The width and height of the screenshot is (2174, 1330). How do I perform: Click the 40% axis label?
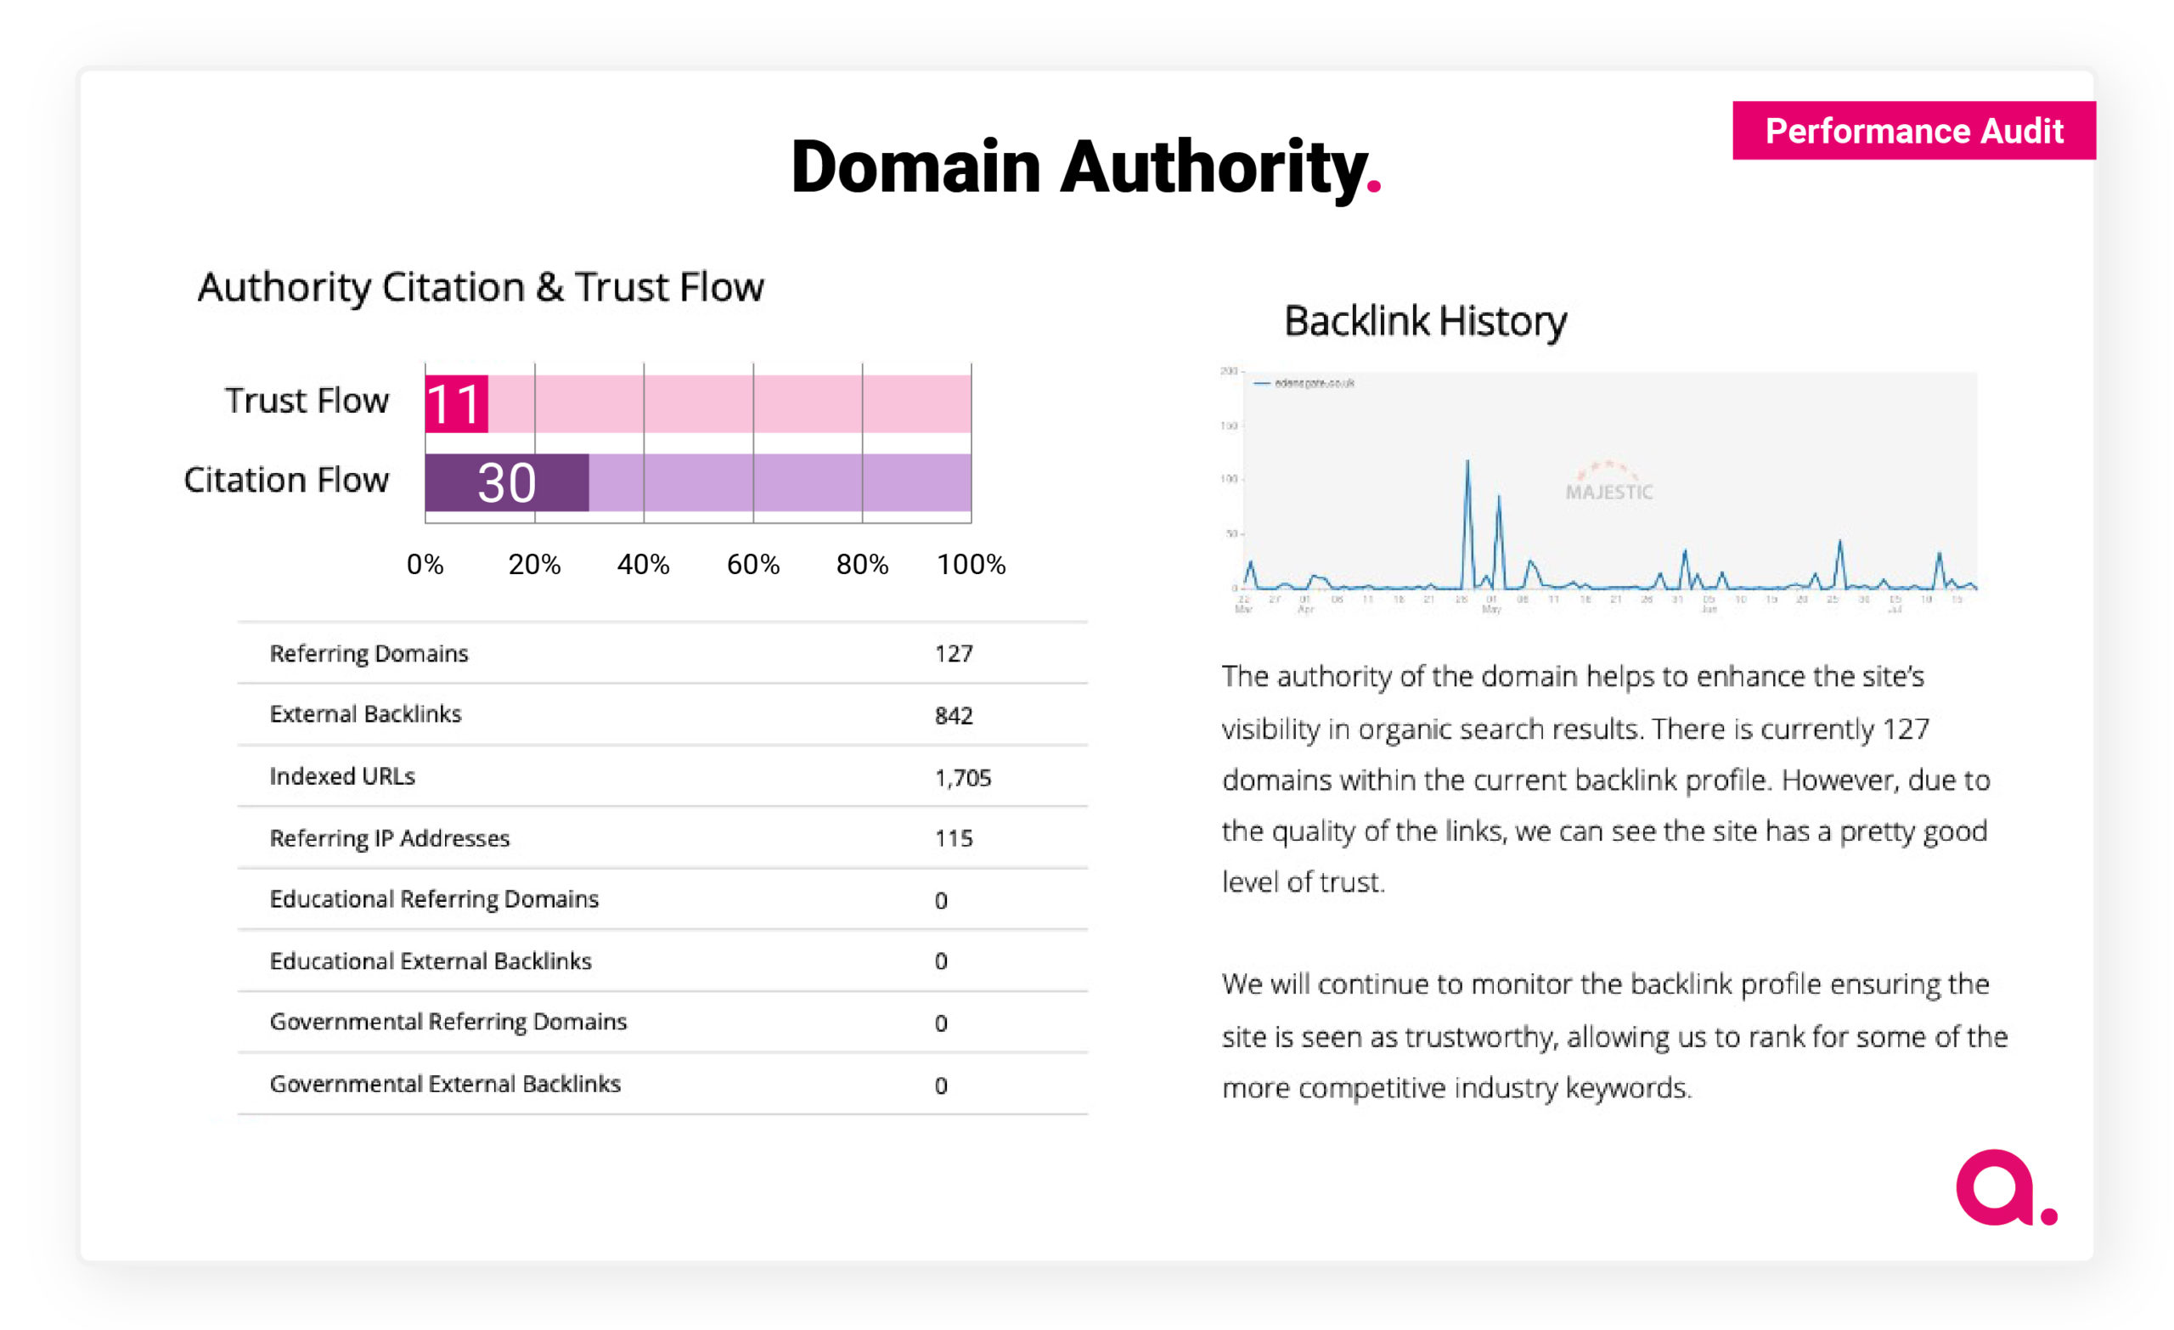[x=643, y=565]
